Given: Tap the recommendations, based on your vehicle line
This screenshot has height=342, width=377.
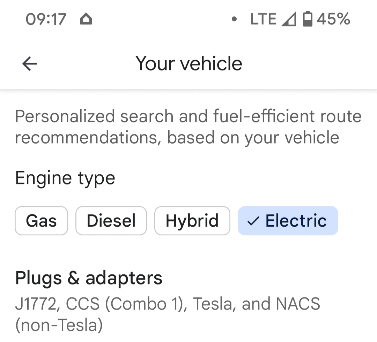Looking at the screenshot, I should click(x=177, y=137).
